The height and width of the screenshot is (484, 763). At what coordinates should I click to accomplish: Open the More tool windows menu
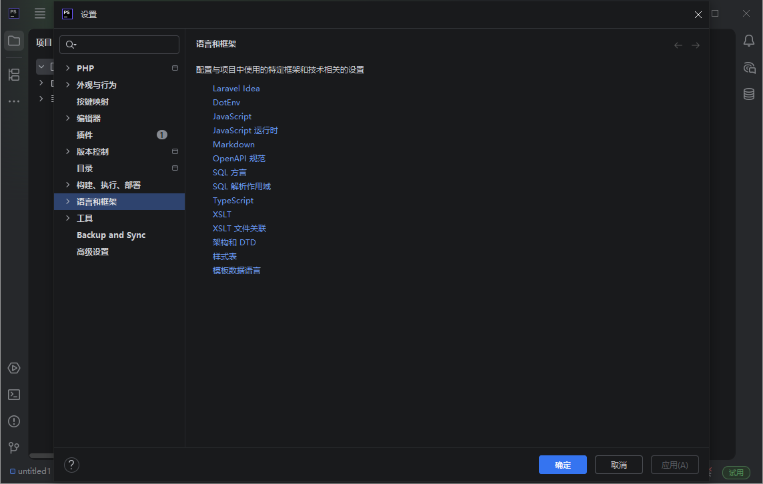pos(14,100)
